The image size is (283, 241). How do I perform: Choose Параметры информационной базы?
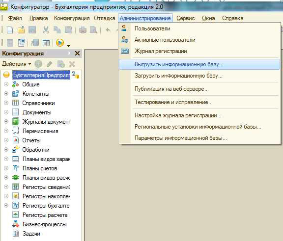click(x=199, y=138)
